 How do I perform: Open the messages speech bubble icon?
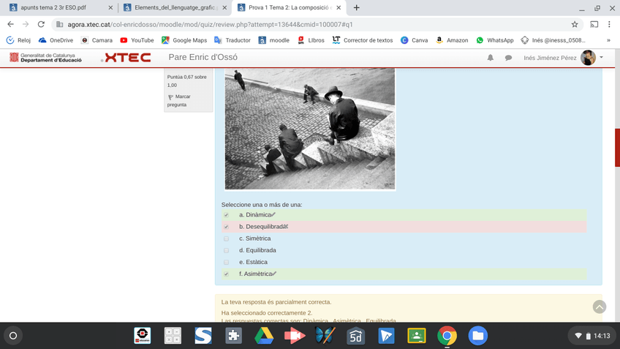pos(508,58)
